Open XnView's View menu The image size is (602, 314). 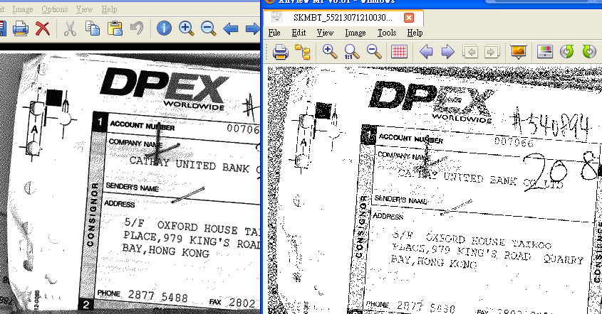[325, 33]
